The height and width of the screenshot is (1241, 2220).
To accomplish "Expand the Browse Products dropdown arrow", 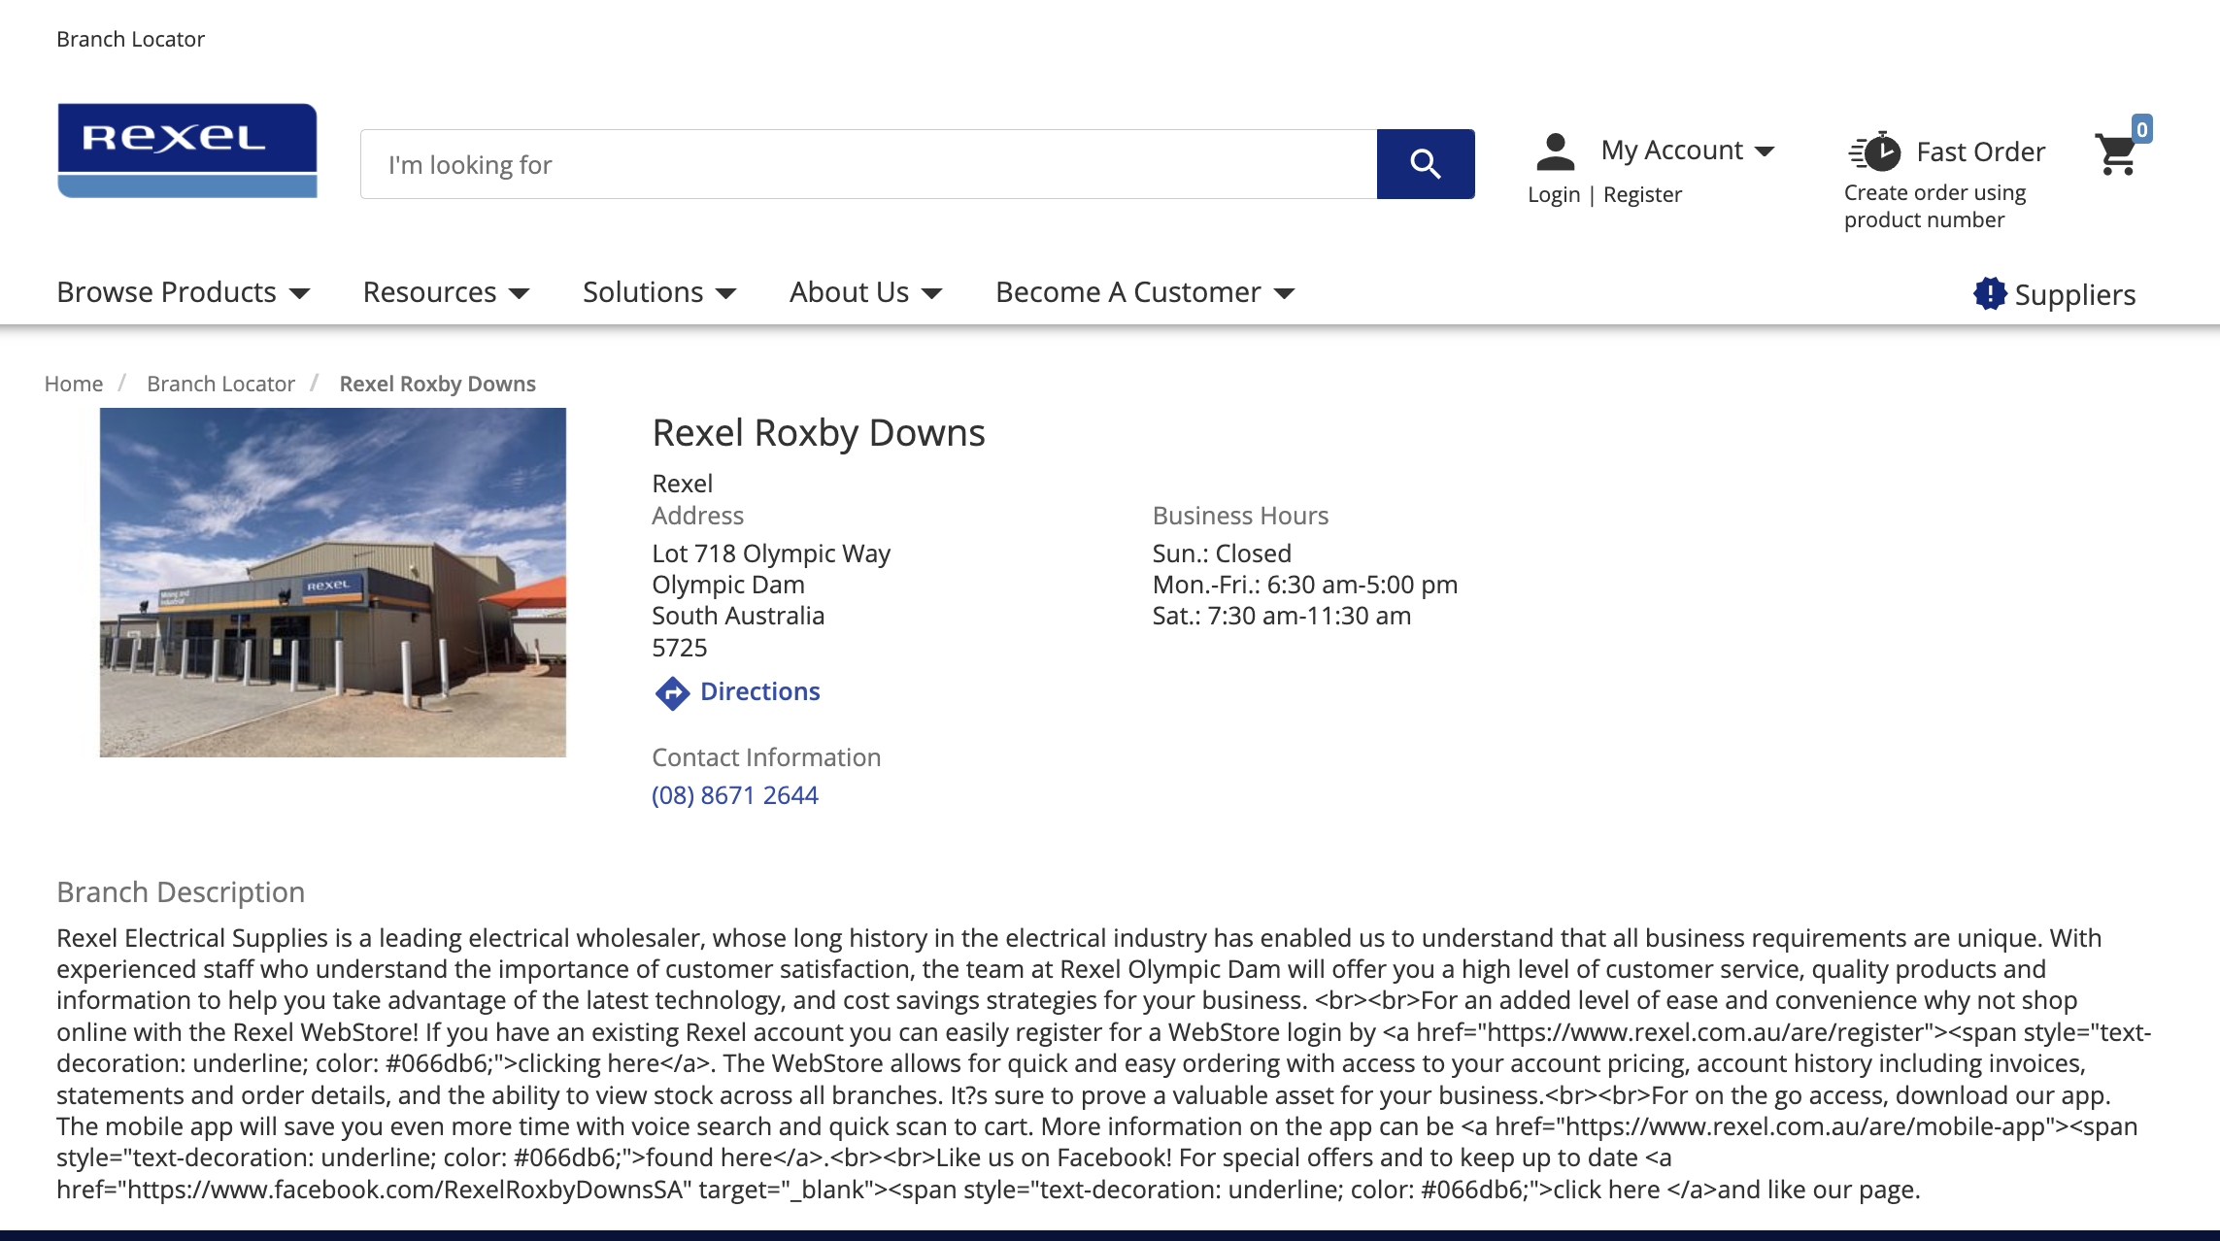I will (300, 293).
